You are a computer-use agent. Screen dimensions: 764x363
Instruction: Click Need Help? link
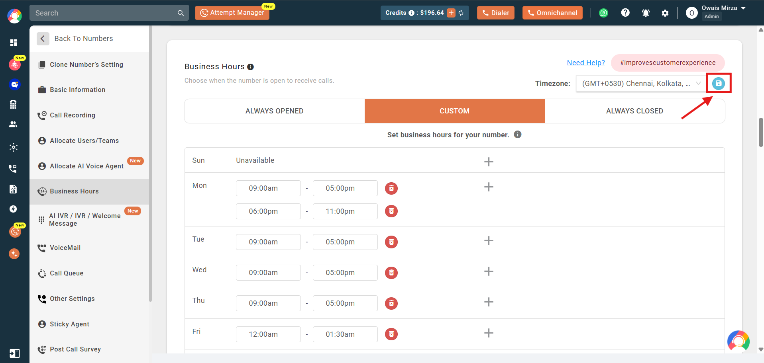[586, 63]
